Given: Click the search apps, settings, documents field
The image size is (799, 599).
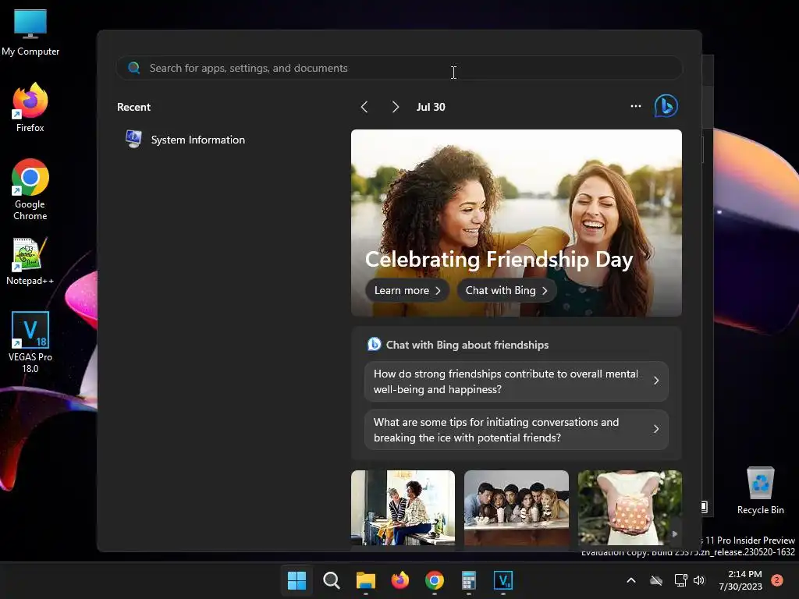Looking at the screenshot, I should click(399, 68).
